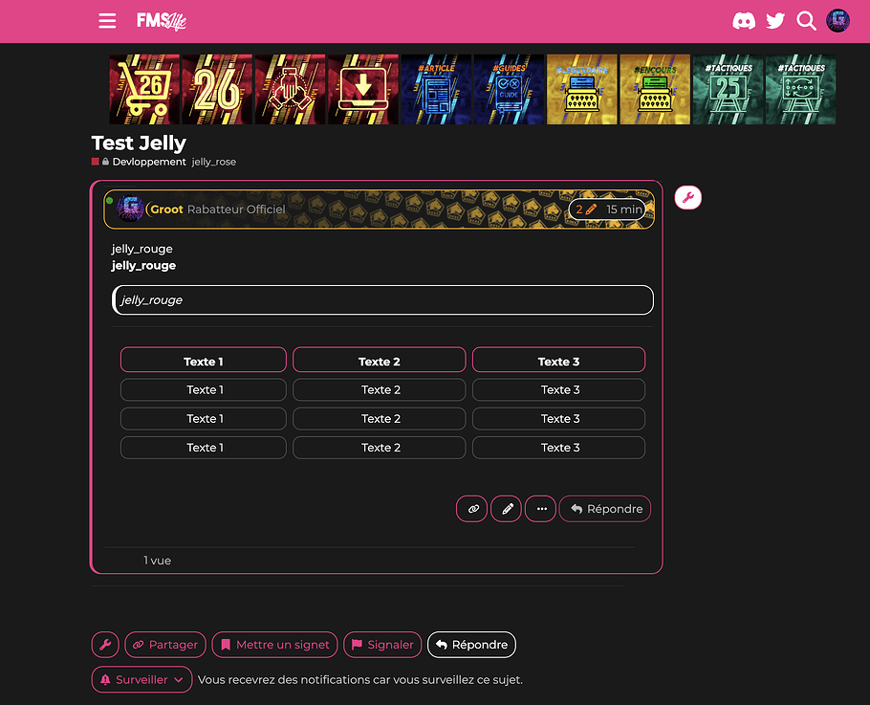Click the bottom topic admin wrench button
870x705 pixels.
tap(105, 645)
